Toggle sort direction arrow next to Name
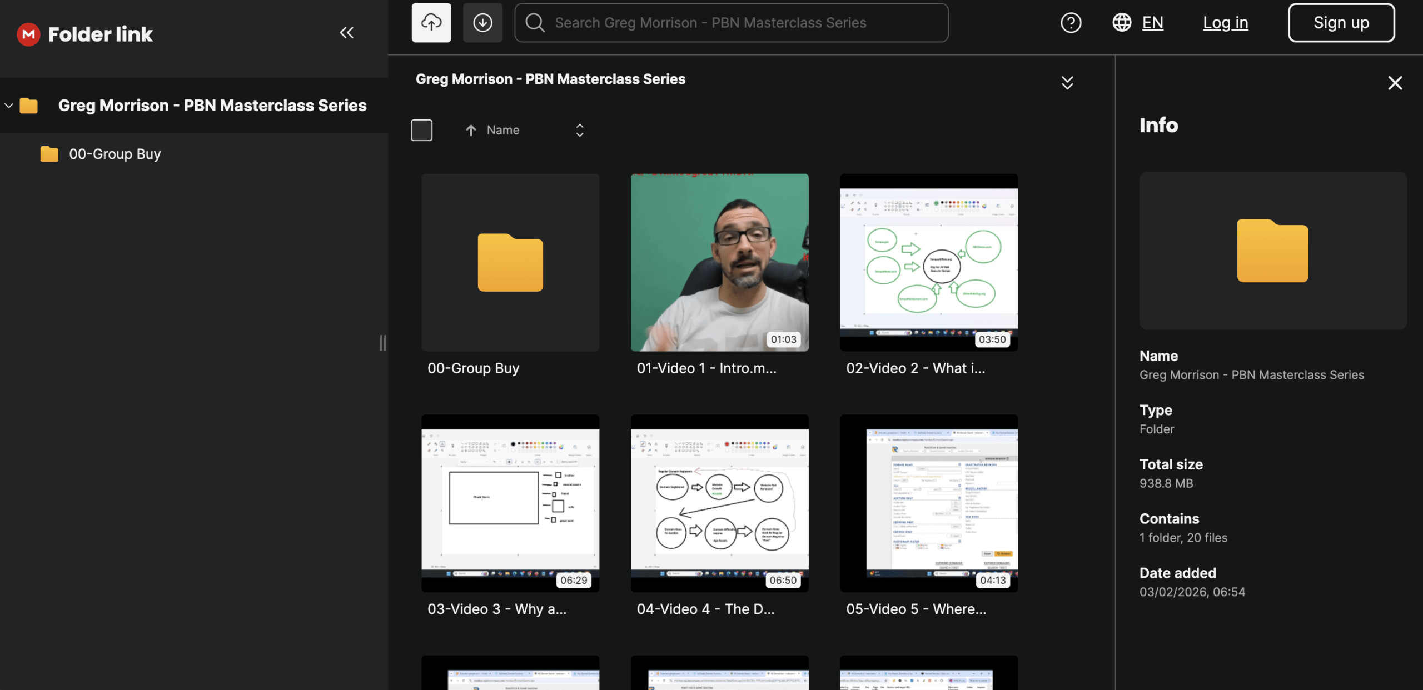This screenshot has width=1423, height=690. coord(471,131)
